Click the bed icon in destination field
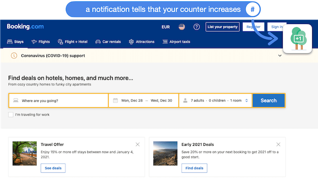This screenshot has width=318, height=184. [x=15, y=100]
